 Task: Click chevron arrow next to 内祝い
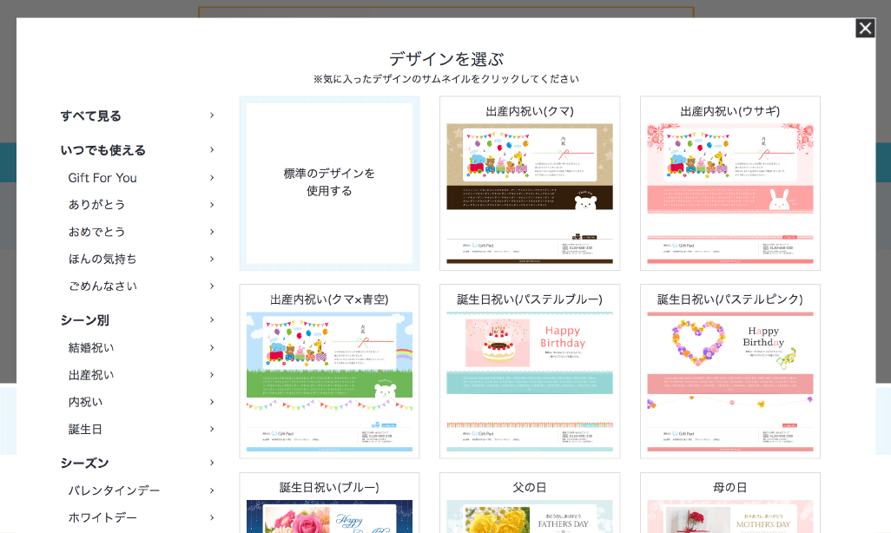pos(211,402)
